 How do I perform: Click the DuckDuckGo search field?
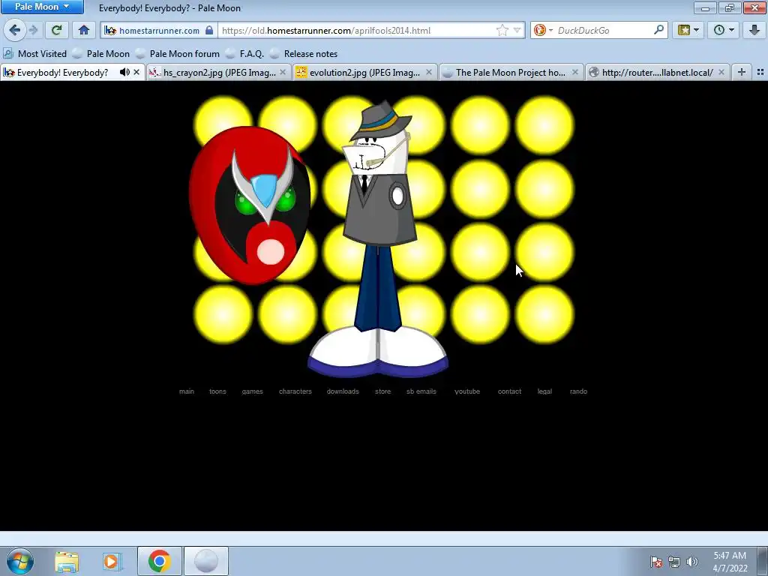[603, 30]
